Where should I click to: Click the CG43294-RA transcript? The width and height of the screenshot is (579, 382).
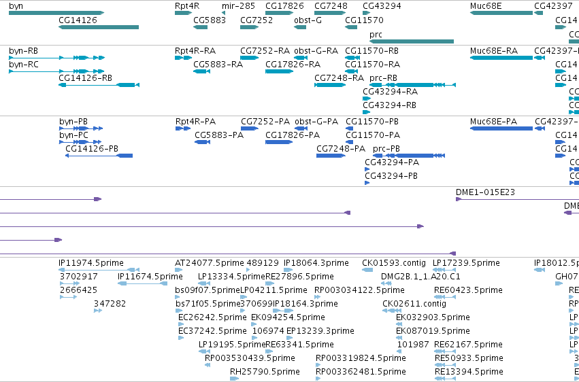(367, 99)
